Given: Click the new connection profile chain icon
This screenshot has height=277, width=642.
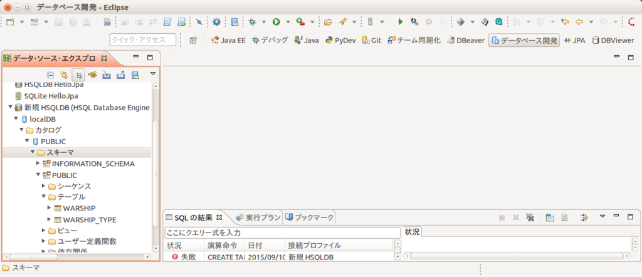Looking at the screenshot, I should pos(93,75).
